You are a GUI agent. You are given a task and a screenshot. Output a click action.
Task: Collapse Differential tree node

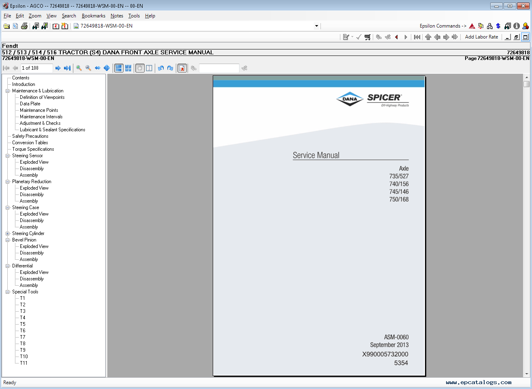[x=7, y=266]
